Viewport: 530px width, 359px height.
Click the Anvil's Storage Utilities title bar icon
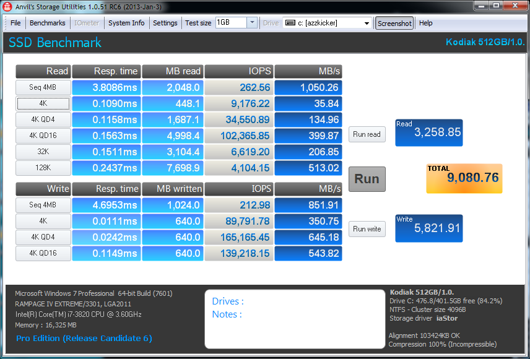point(7,6)
